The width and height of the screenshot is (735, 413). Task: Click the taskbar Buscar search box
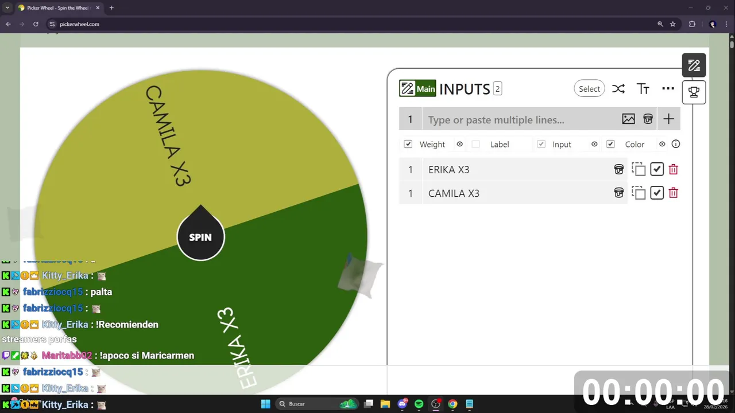coord(317,404)
